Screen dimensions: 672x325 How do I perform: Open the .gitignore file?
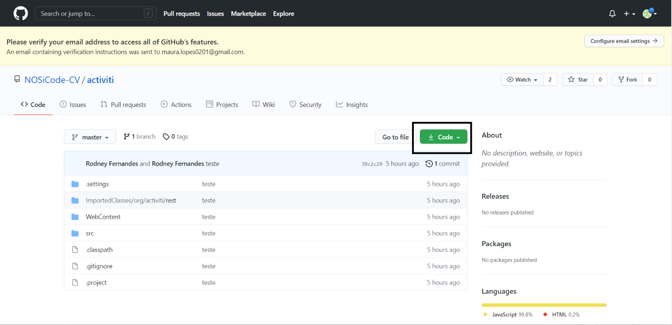99,266
